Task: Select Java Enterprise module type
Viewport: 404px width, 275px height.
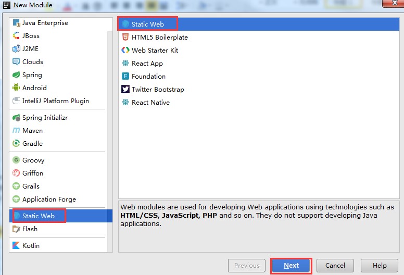Action: click(x=45, y=23)
